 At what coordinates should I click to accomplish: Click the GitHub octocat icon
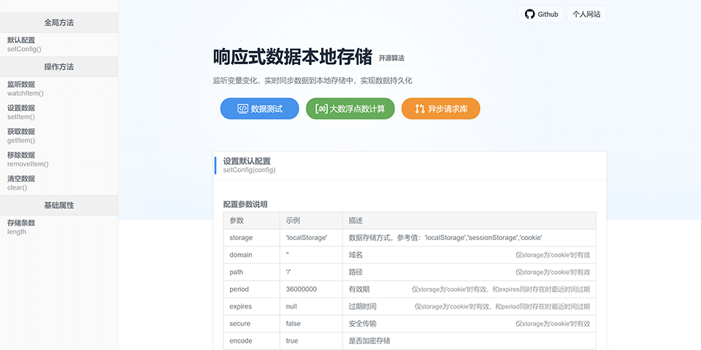pos(530,14)
